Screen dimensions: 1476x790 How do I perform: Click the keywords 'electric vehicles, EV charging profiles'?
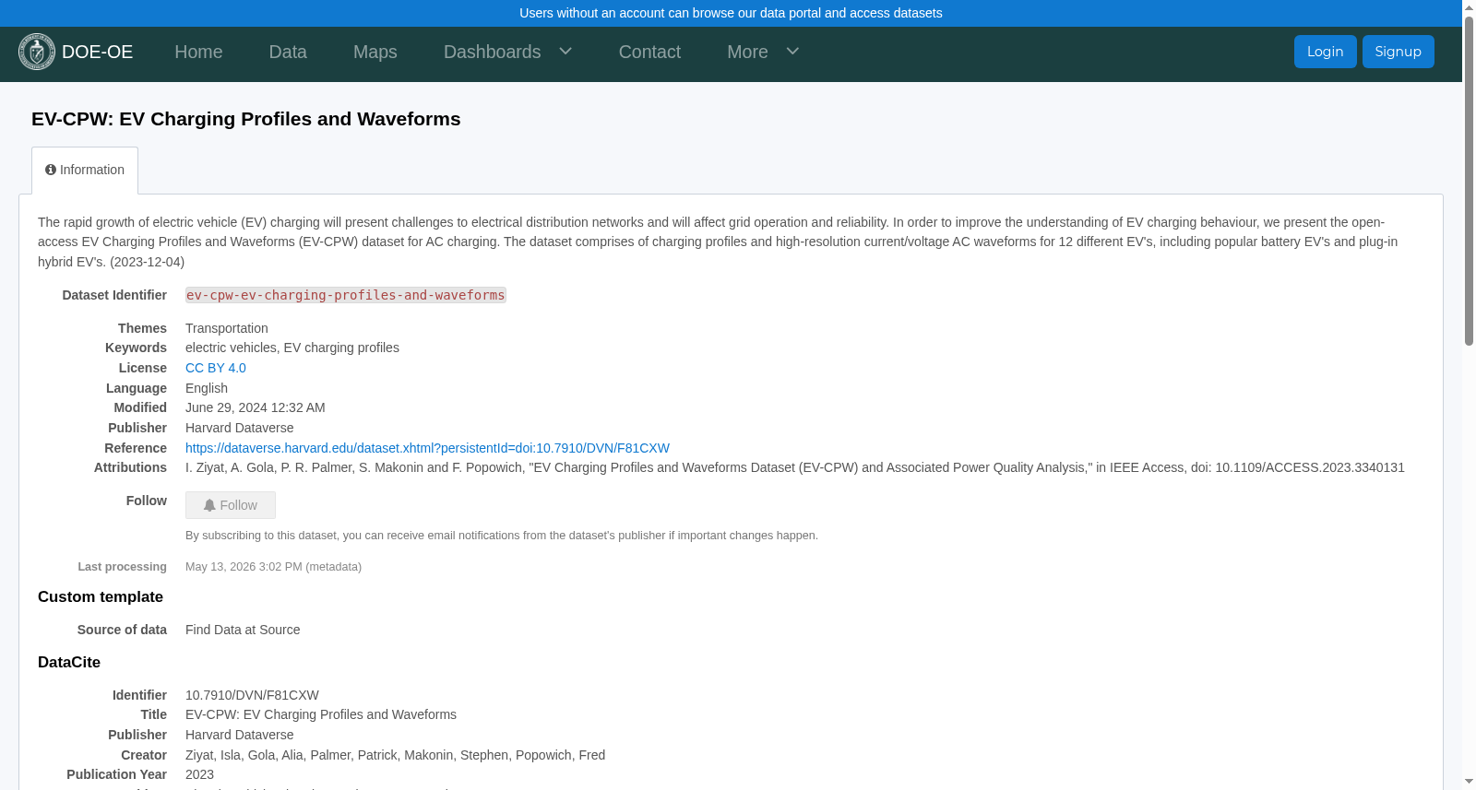point(292,348)
